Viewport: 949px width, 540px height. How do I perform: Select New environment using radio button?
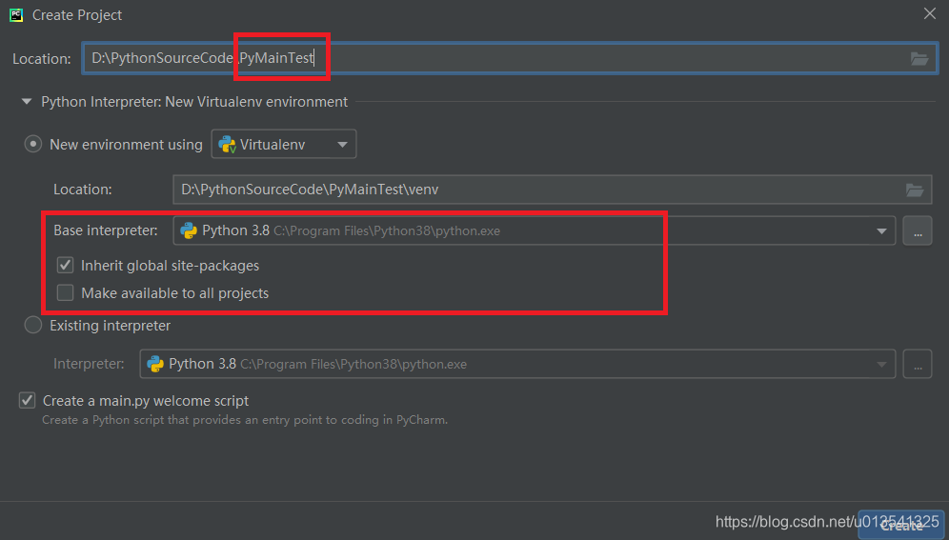pos(32,145)
